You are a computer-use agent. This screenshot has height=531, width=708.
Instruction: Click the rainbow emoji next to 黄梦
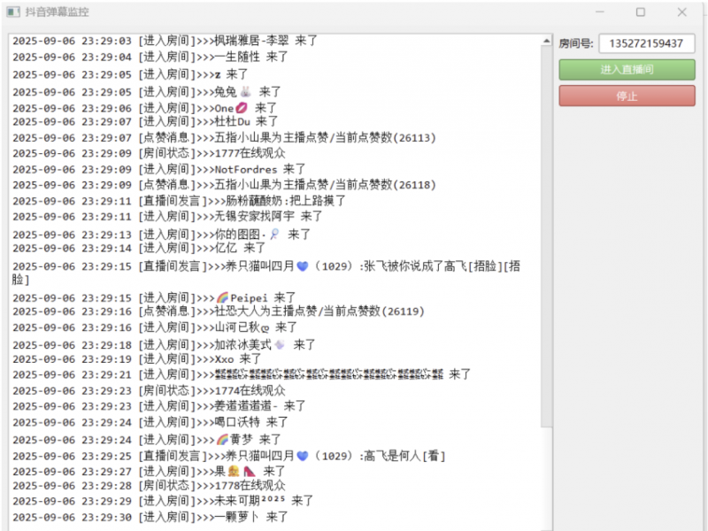[x=222, y=439]
